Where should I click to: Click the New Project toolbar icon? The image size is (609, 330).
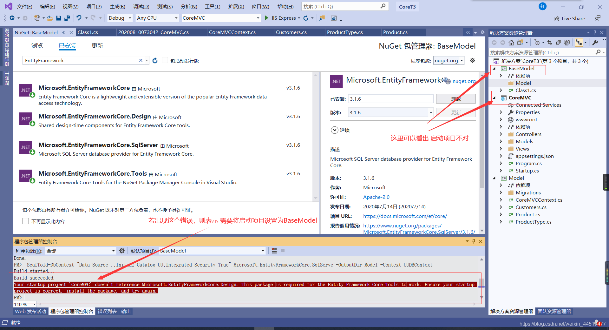[37, 18]
